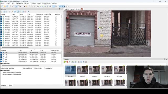This screenshot has height=94, width=168.
Task: Redo the last action
Action: click(13, 6)
